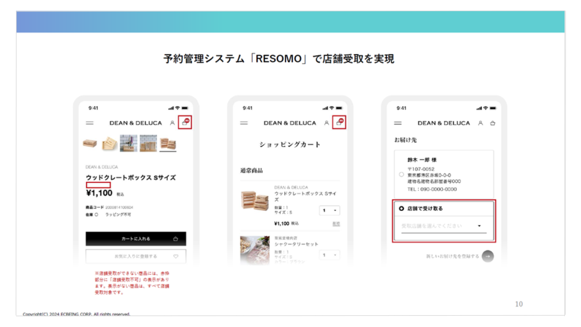Select last stacked crates thumbnail

(168, 143)
